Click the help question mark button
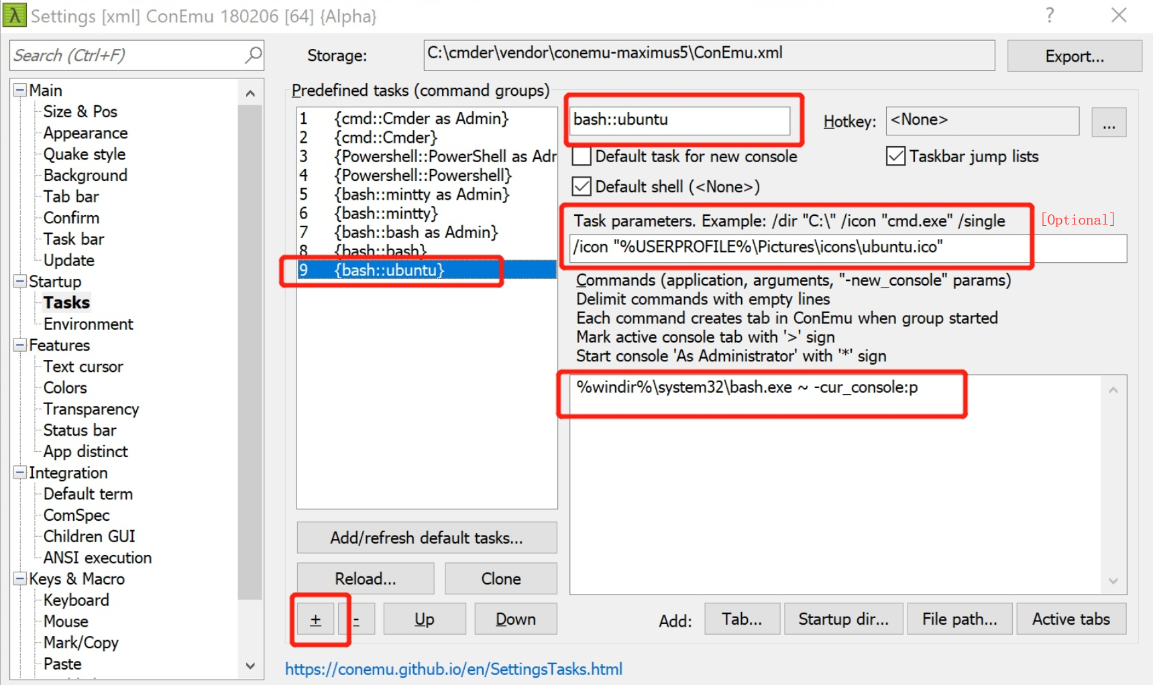This screenshot has width=1153, height=685. [x=1050, y=15]
